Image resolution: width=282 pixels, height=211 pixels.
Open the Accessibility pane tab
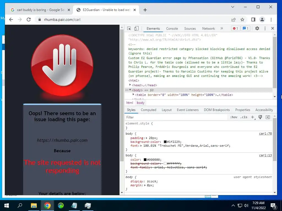(264, 110)
